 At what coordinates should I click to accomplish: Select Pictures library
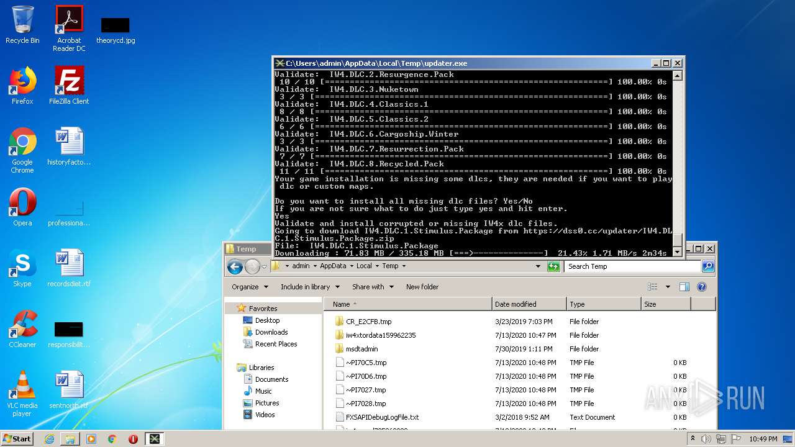click(267, 403)
